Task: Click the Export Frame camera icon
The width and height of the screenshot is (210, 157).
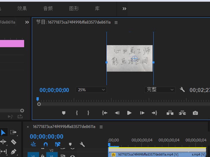Action: point(195,113)
